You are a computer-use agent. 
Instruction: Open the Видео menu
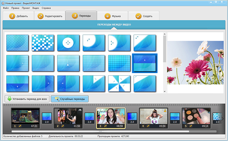pos(36,8)
